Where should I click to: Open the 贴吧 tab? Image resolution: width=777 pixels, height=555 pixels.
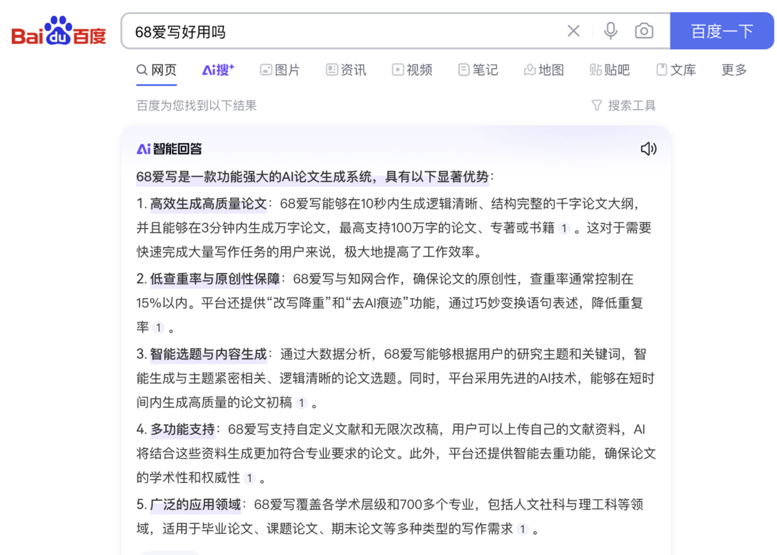click(610, 70)
